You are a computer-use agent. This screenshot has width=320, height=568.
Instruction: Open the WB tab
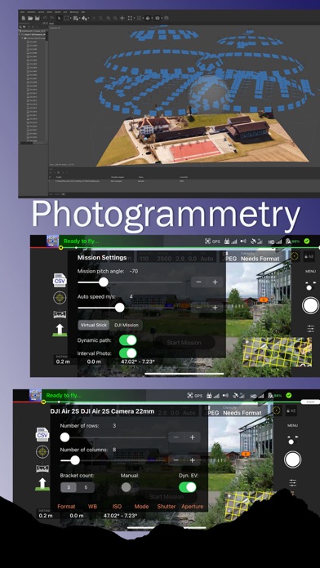92,507
